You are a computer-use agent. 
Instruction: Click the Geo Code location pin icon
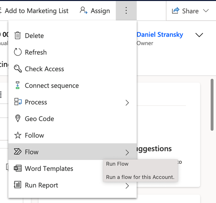(17, 119)
